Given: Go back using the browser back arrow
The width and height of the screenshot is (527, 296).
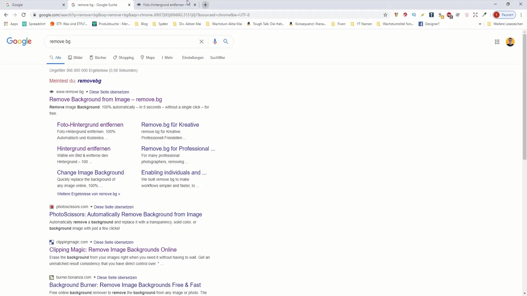Looking at the screenshot, I should pos(6,15).
